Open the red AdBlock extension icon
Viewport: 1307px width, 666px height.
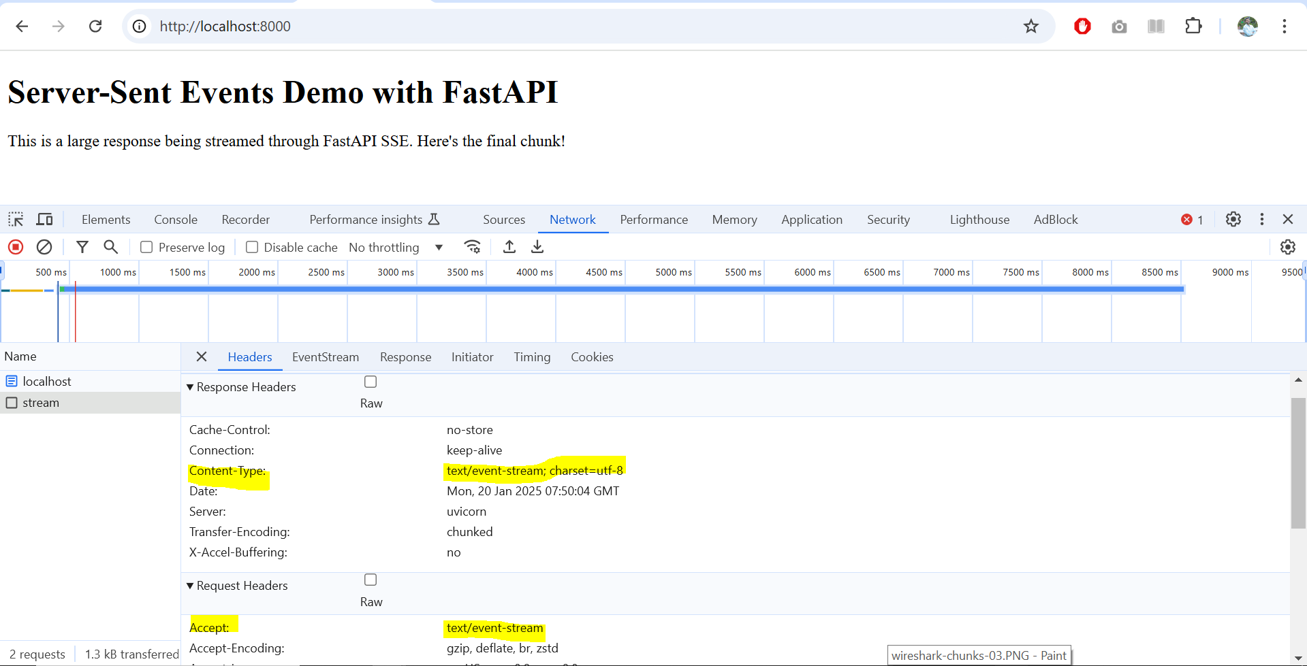(x=1082, y=27)
